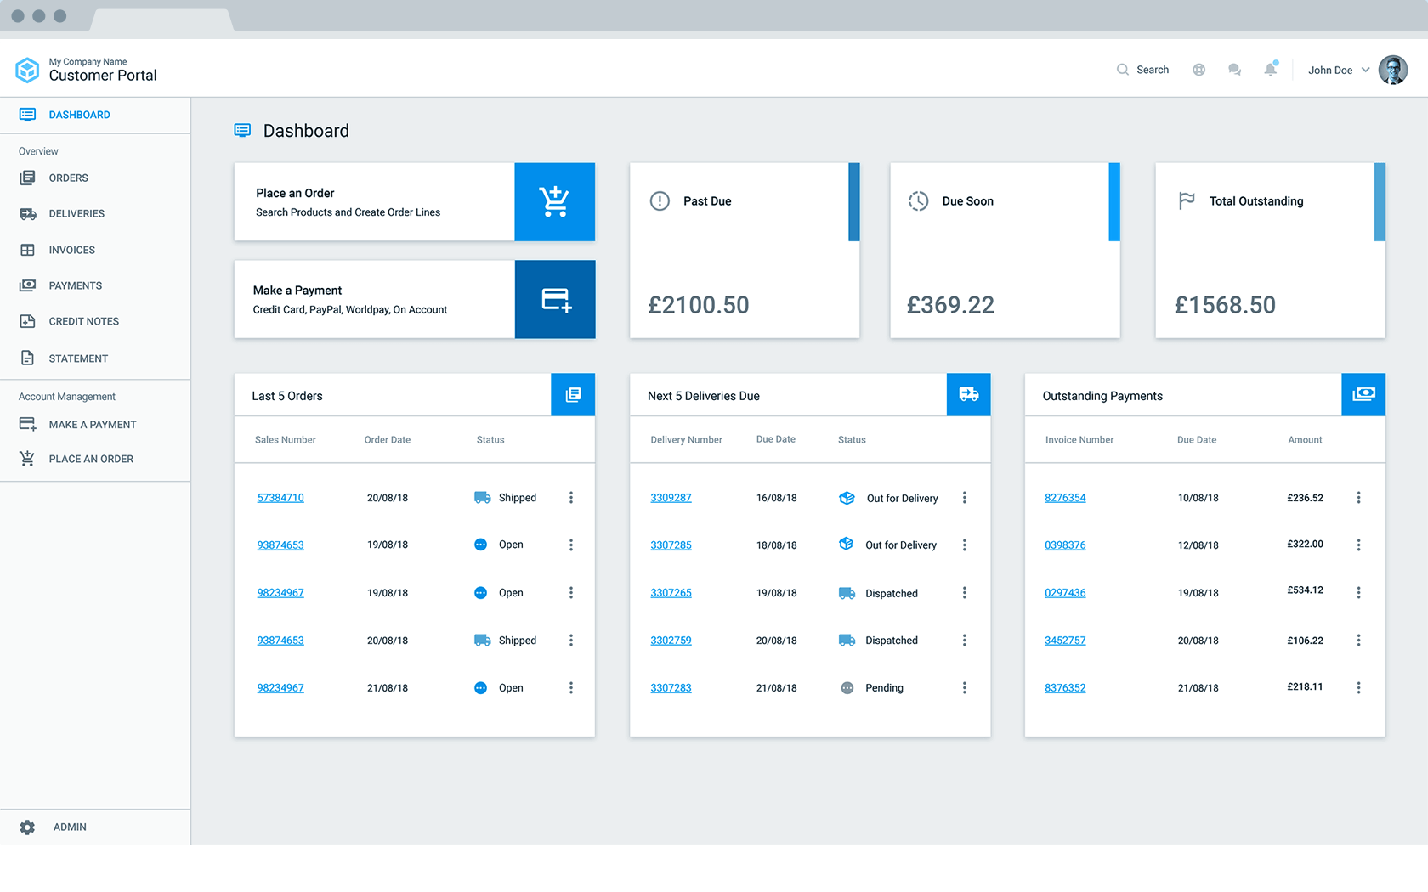Open notifications via the bell icon
The image size is (1428, 892).
click(x=1271, y=70)
